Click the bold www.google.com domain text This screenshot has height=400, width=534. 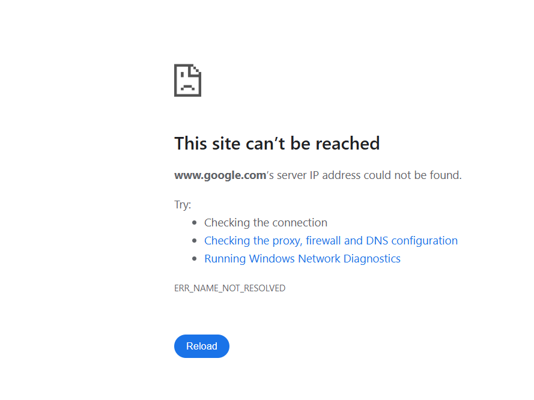coord(220,175)
